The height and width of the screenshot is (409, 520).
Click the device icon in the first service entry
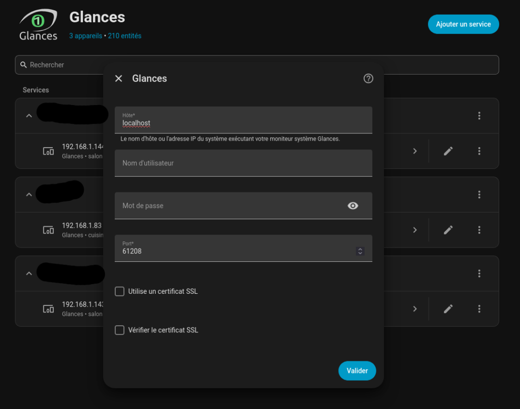[x=48, y=151]
